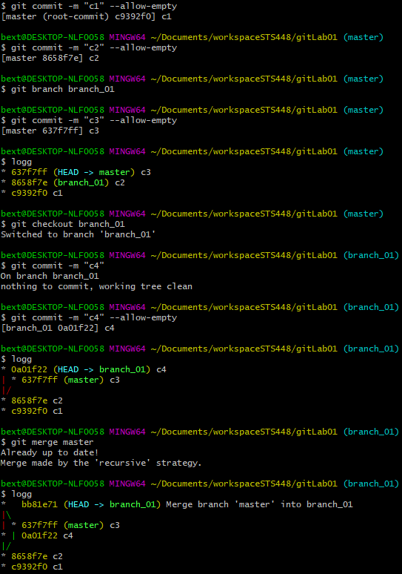This screenshot has width=402, height=574.
Task: Select the 'Already up to date!' message
Action: [x=50, y=452]
